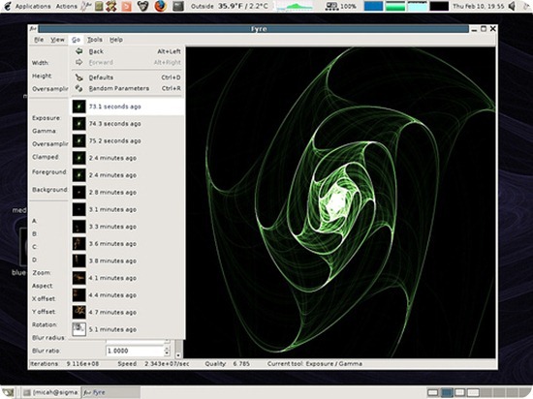The height and width of the screenshot is (399, 533).
Task: Click the Random Parameters dice icon
Action: pos(78,88)
